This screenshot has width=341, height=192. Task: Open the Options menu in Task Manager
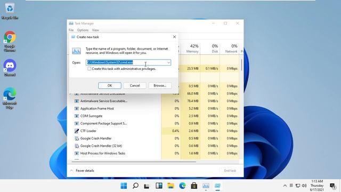pos(83,30)
